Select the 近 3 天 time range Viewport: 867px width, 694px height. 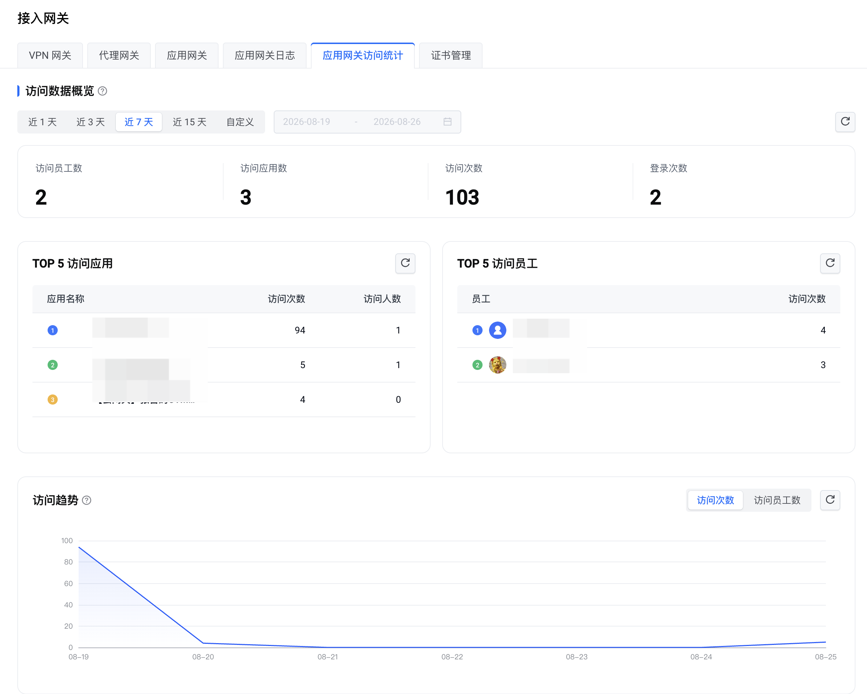pyautogui.click(x=91, y=122)
